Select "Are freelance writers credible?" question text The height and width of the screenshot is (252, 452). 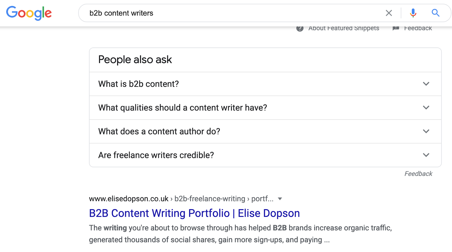156,155
